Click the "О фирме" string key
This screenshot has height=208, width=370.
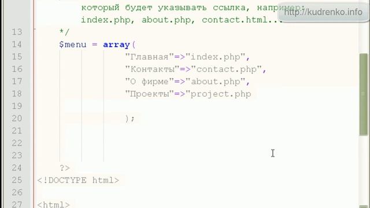click(149, 81)
